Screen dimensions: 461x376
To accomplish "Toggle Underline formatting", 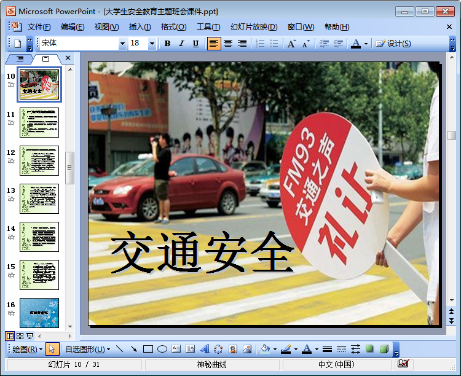I will [x=195, y=44].
